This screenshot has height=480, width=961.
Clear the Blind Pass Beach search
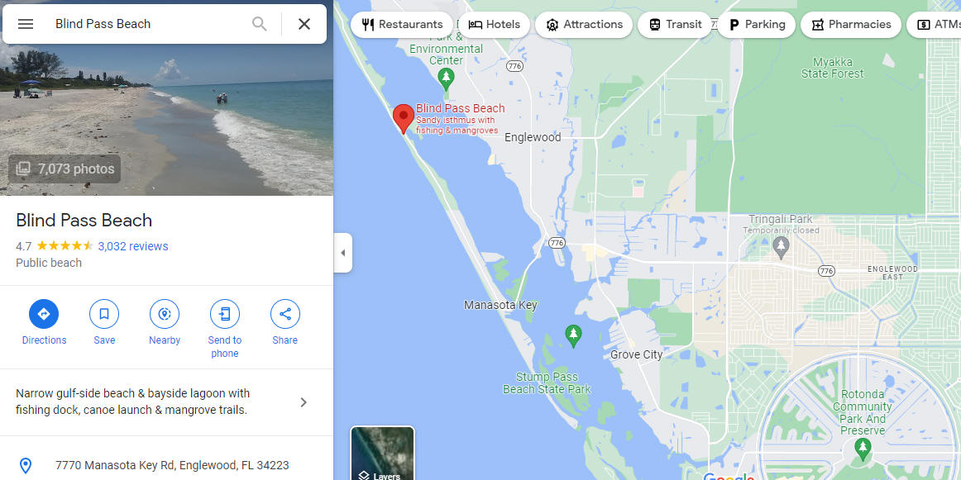tap(304, 24)
